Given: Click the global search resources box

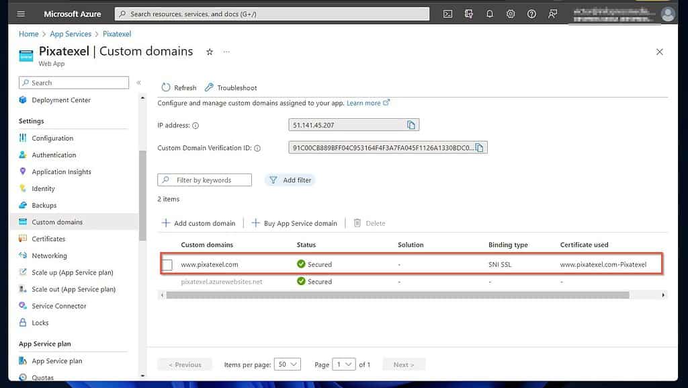Looking at the screenshot, I should coord(272,14).
